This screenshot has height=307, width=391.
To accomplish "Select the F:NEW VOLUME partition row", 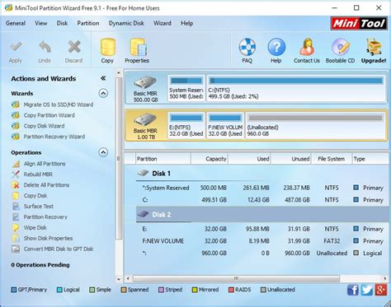I will pos(262,241).
